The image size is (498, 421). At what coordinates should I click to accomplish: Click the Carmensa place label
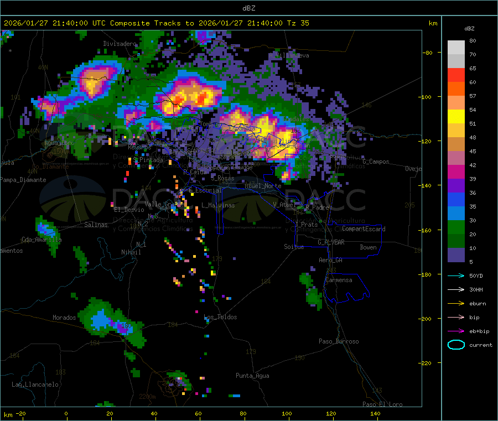click(339, 280)
